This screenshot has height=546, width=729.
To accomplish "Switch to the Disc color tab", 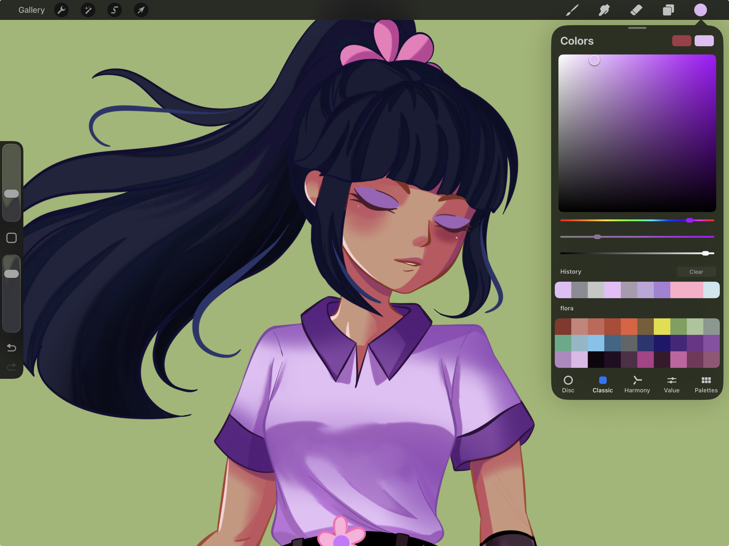I will [568, 384].
